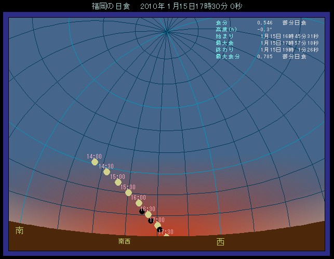334x259 pixels.
Task: Click the black moon disc near 17:00
Action: tap(151, 221)
